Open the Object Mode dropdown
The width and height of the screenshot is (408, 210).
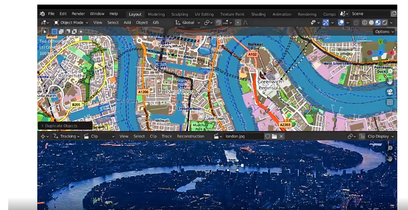pos(71,22)
